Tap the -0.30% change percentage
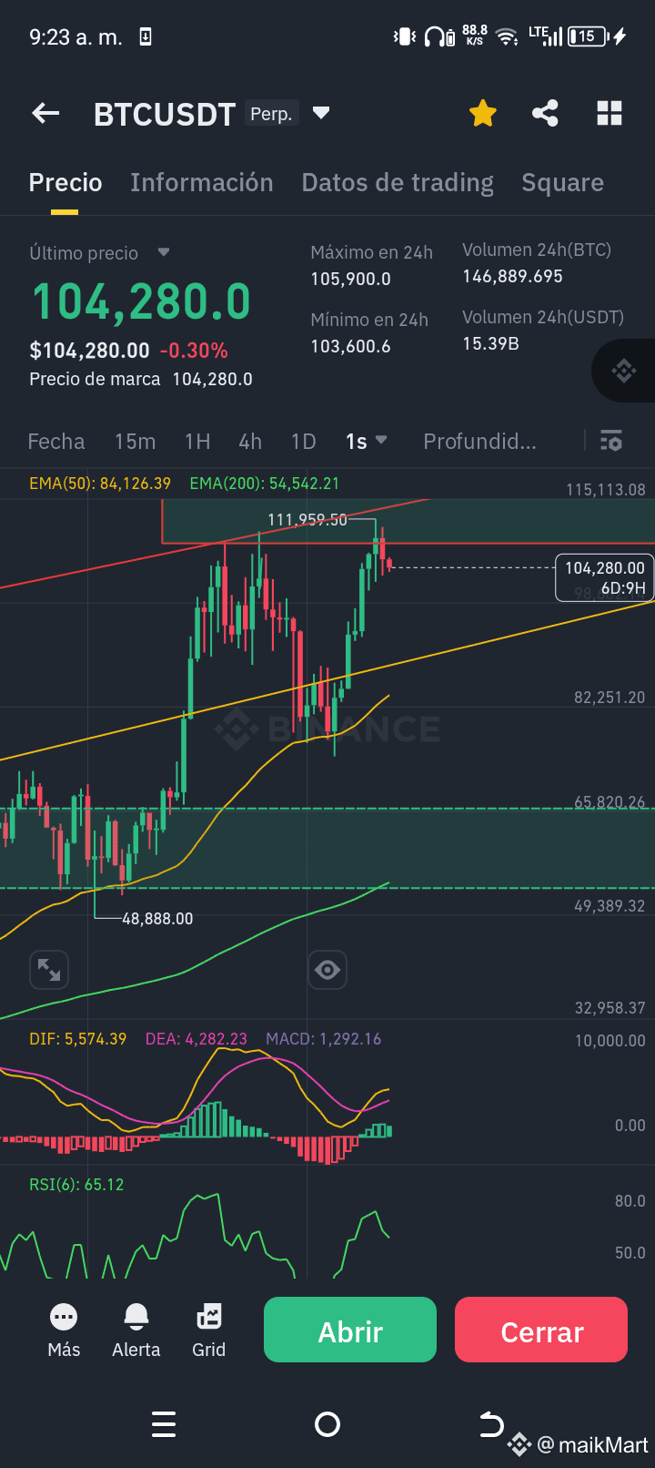This screenshot has height=1468, width=655. coord(194,351)
